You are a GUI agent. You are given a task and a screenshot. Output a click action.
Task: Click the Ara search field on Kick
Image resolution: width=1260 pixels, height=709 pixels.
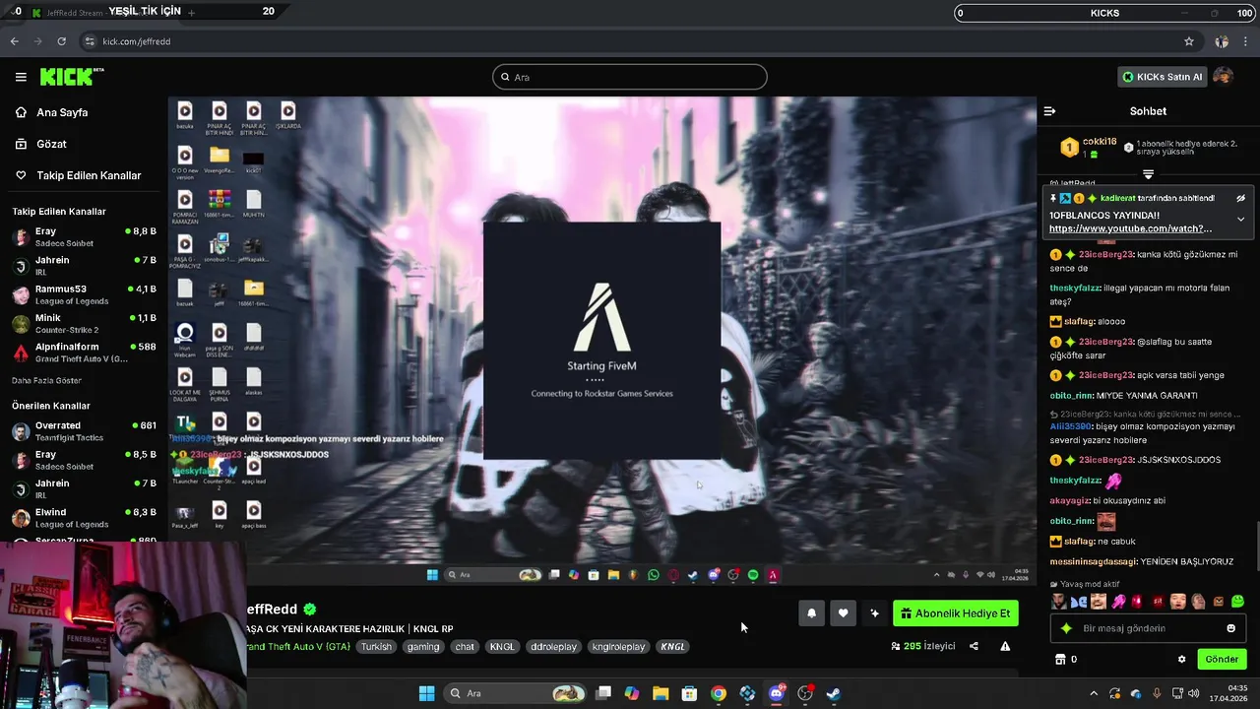point(630,77)
